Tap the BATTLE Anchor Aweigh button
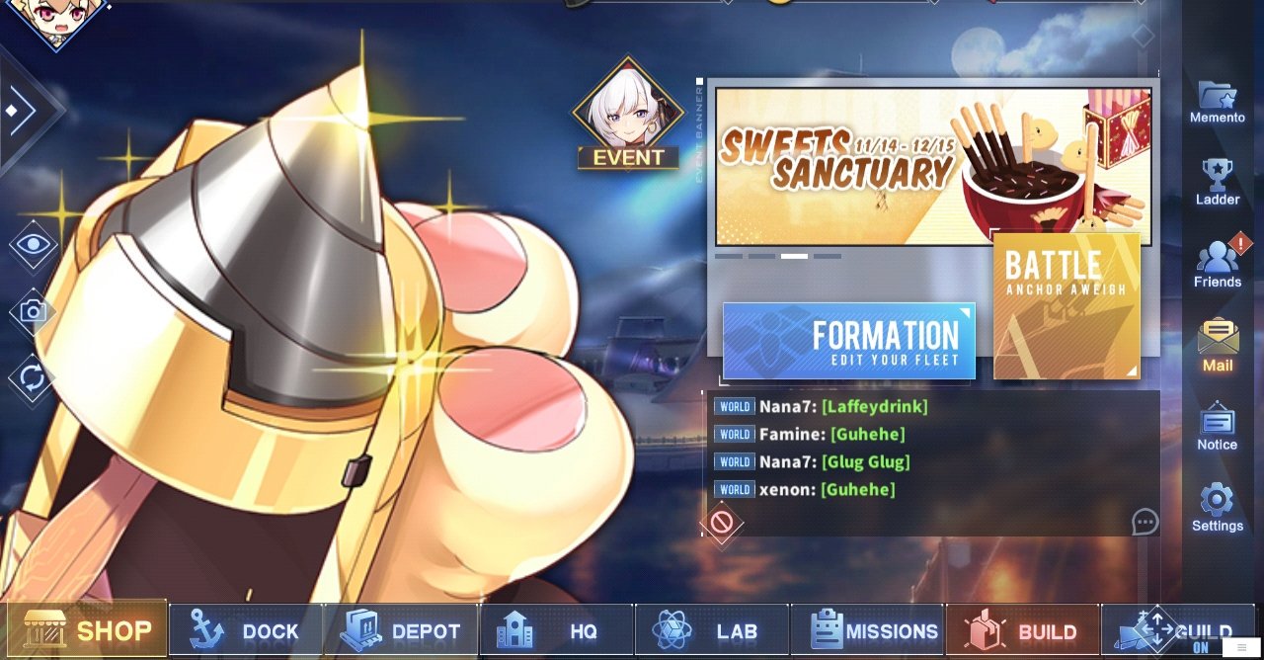Image resolution: width=1264 pixels, height=660 pixels. point(1066,306)
